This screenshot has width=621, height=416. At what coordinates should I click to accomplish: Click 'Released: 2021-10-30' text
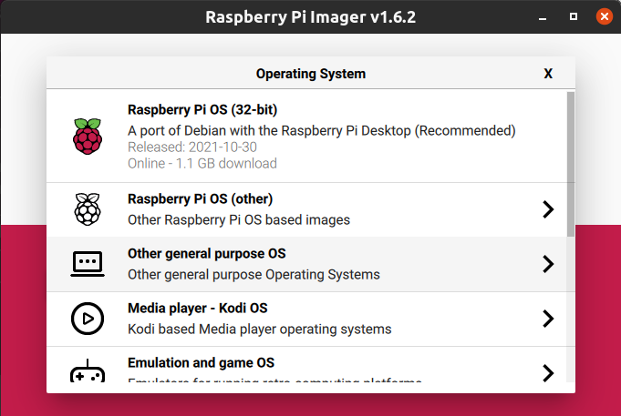coord(192,147)
